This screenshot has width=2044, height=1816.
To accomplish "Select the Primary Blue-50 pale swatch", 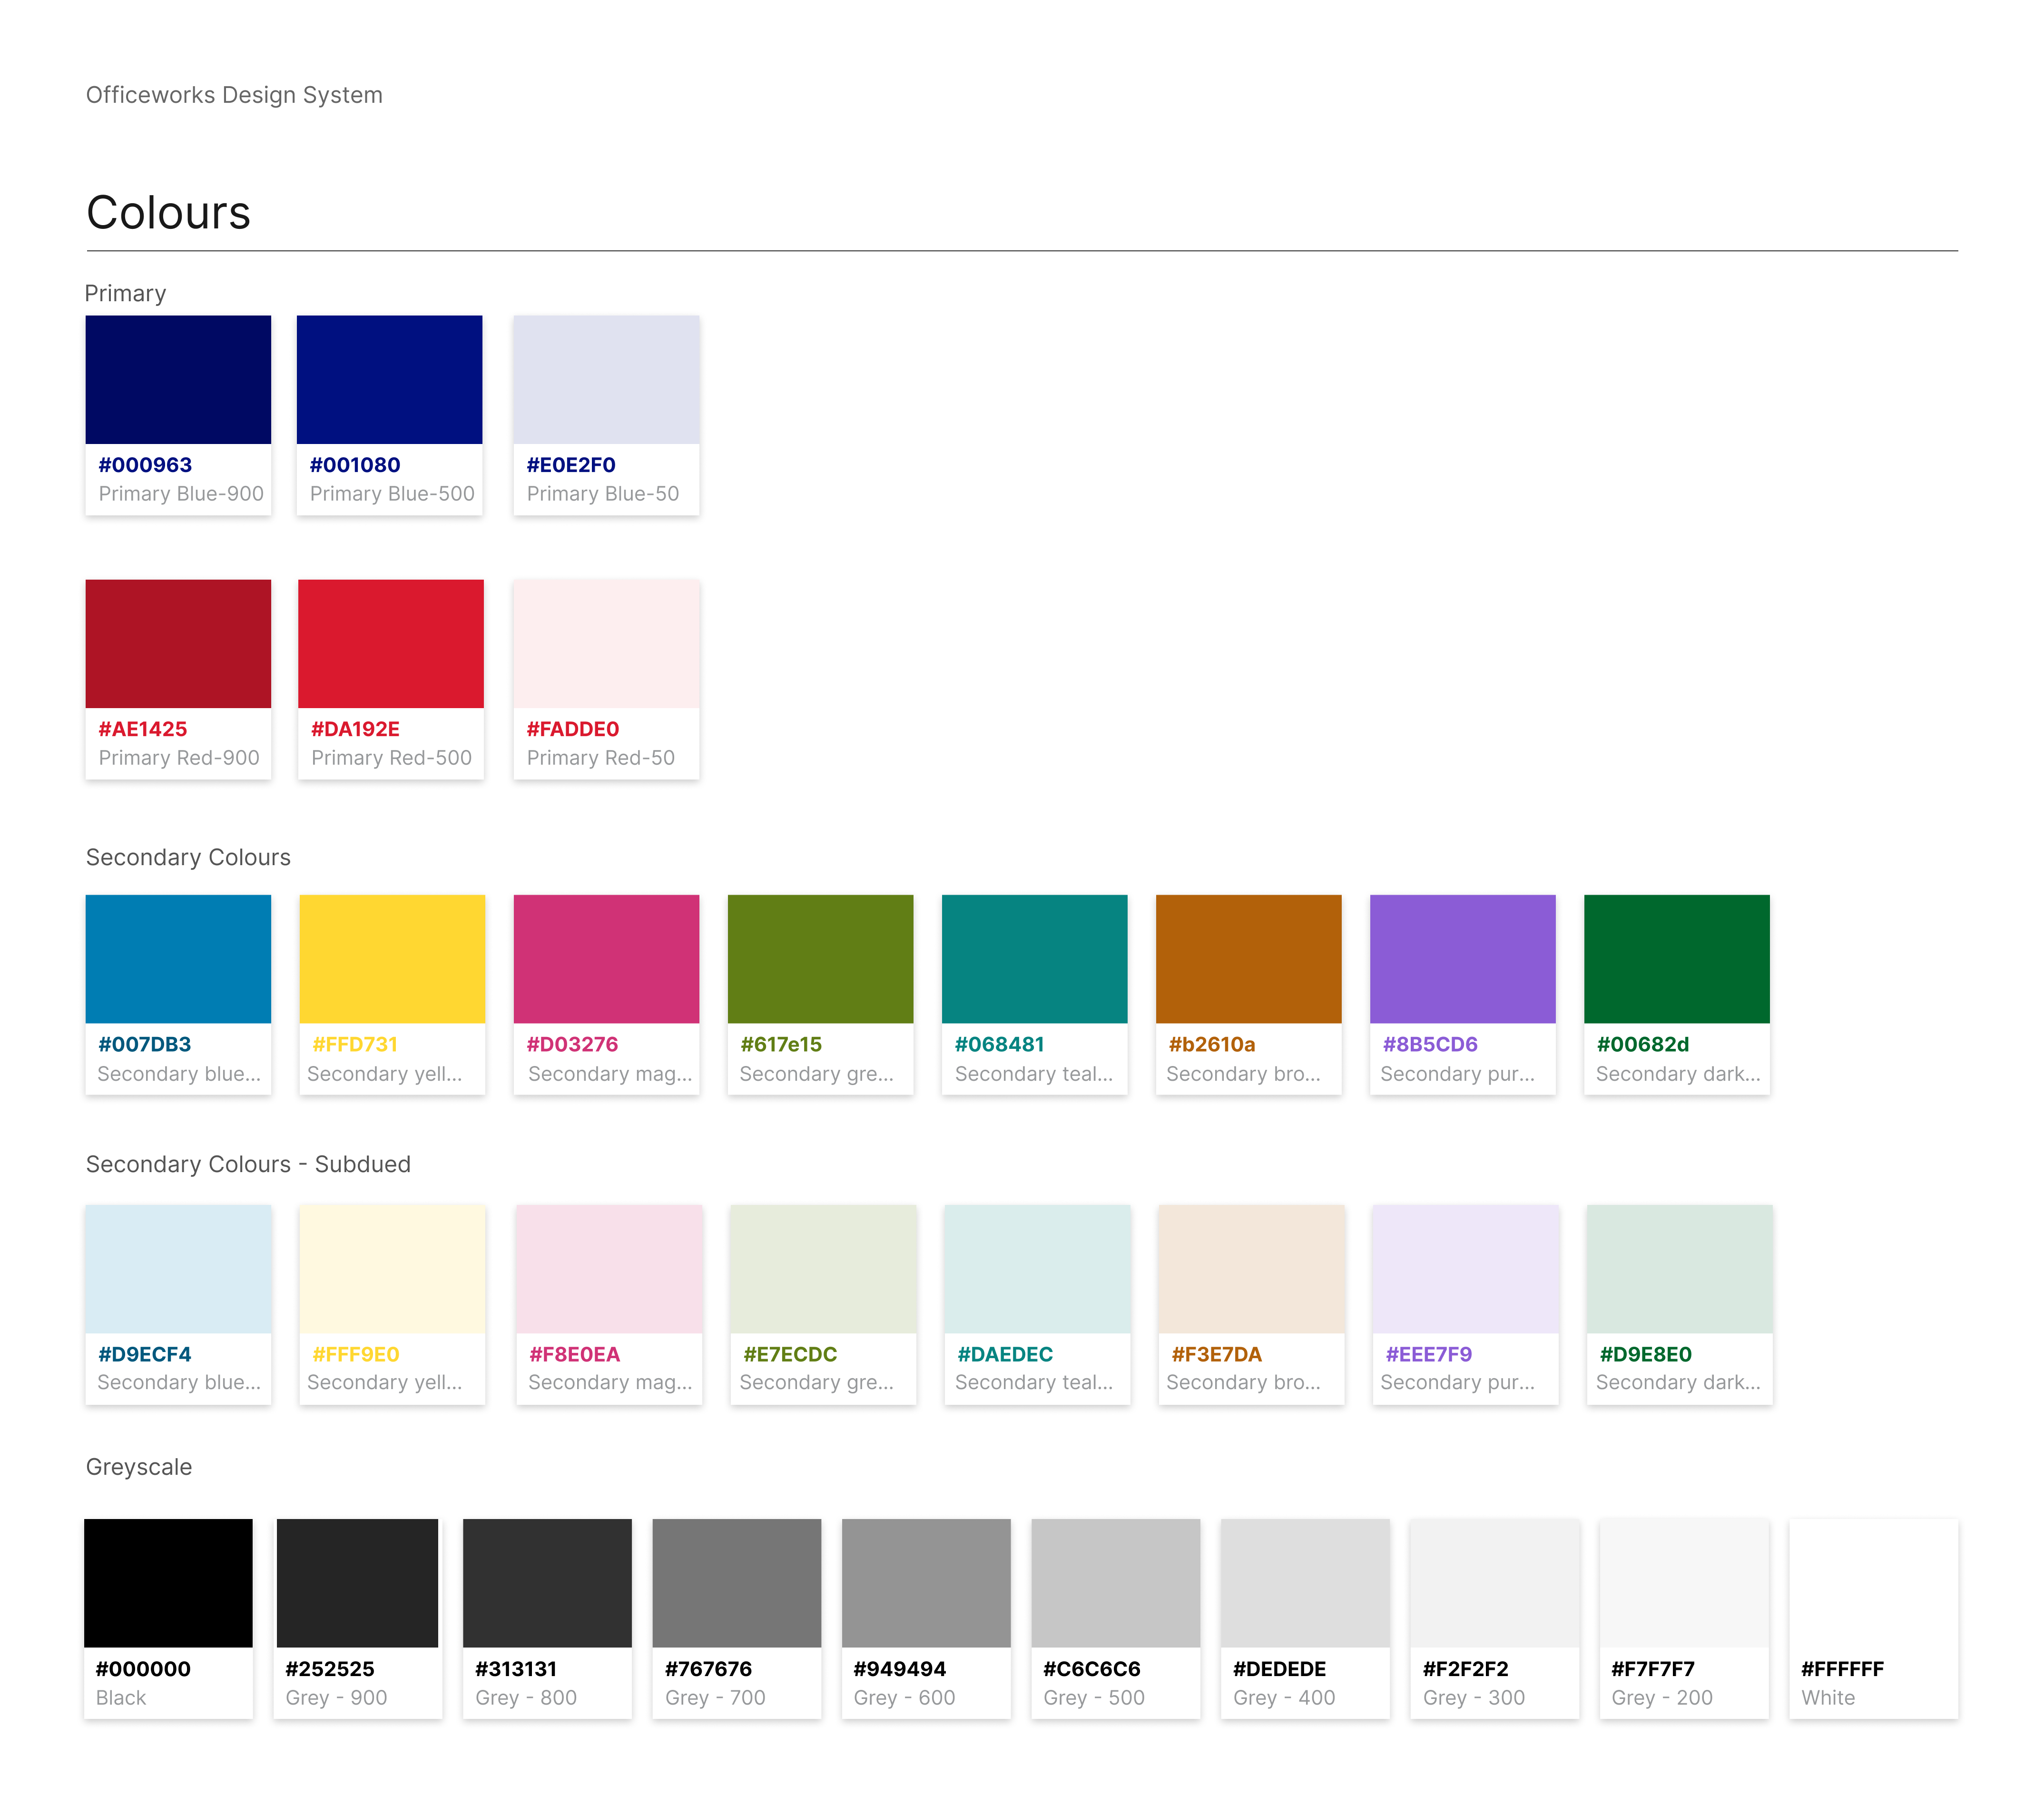I will point(605,380).
